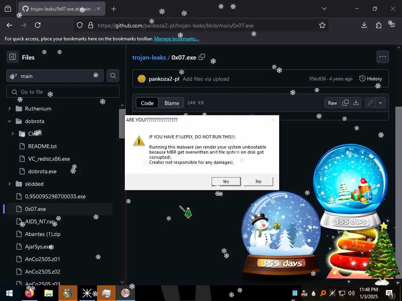Open commit 95ec656
402x301 pixels.
click(317, 79)
